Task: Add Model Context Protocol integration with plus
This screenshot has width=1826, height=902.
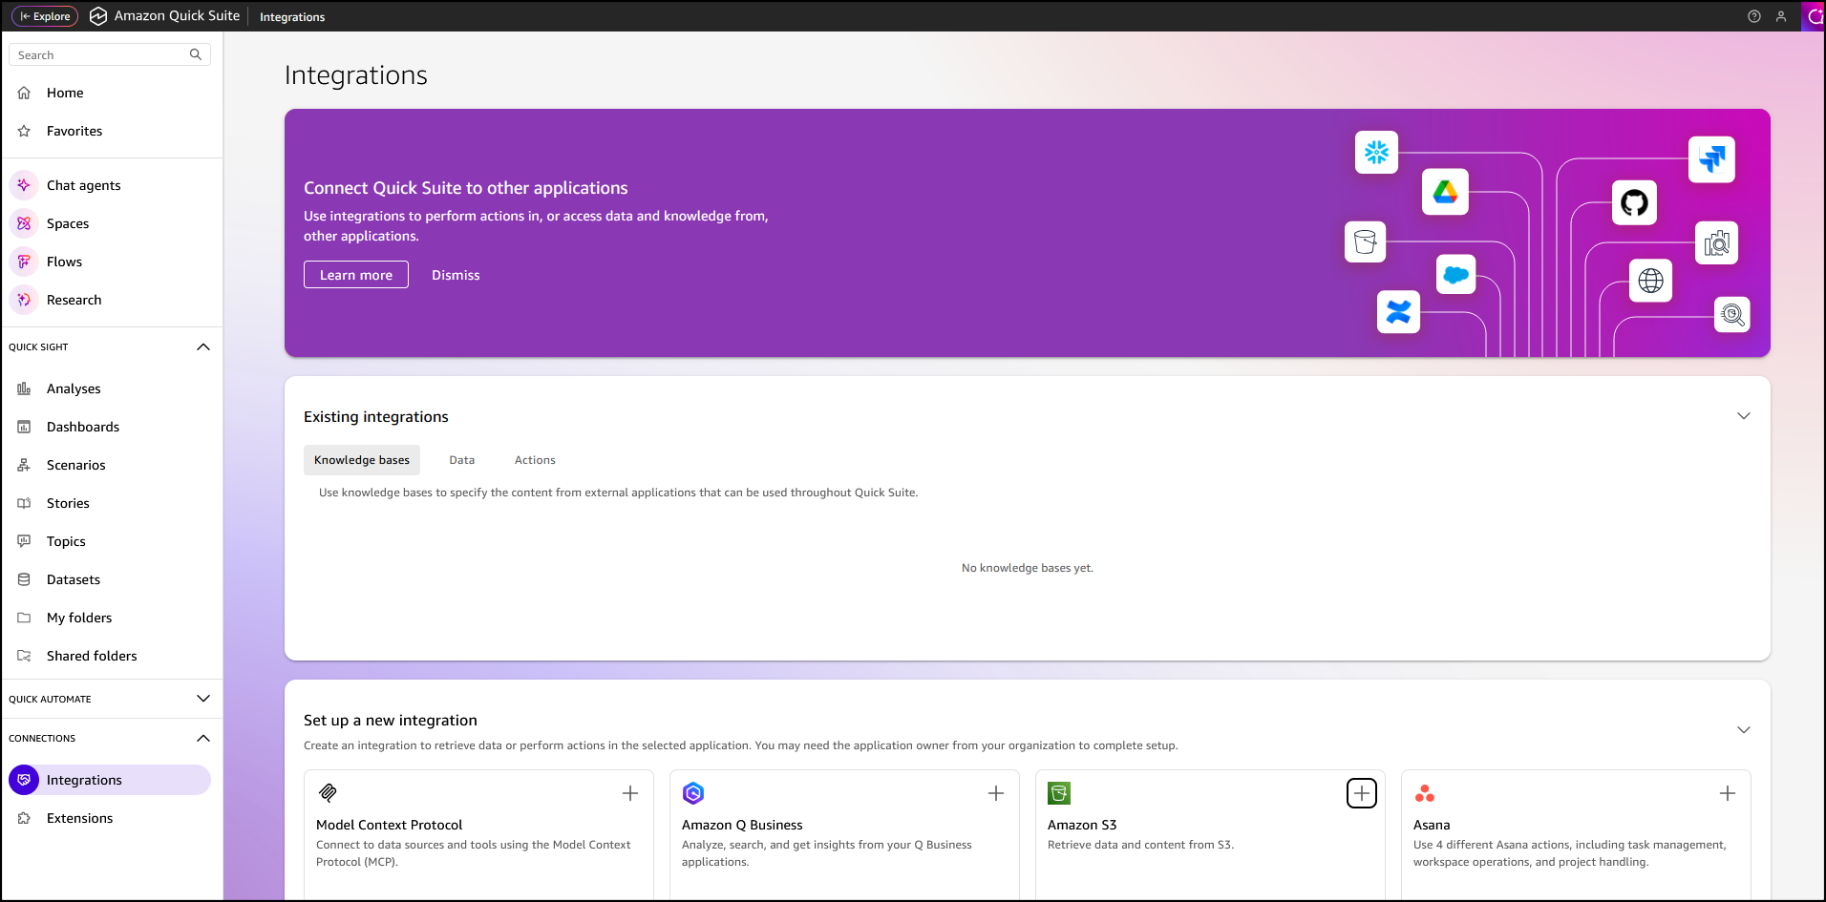Action: [630, 793]
